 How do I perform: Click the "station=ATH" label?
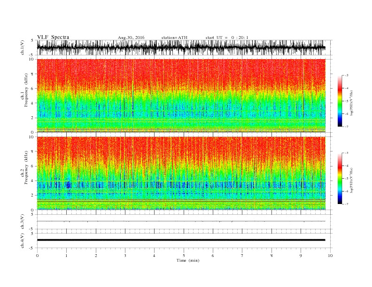tap(174, 38)
